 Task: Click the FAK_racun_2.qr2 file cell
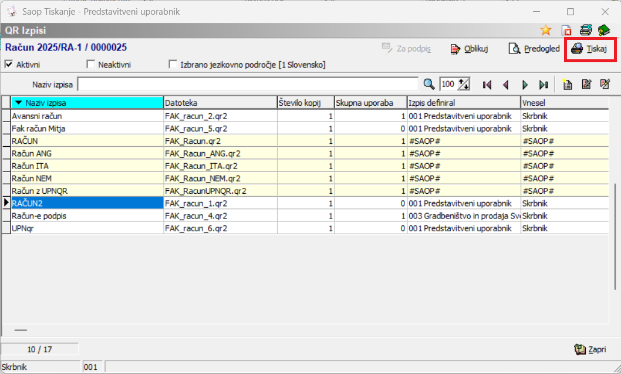[x=220, y=116]
